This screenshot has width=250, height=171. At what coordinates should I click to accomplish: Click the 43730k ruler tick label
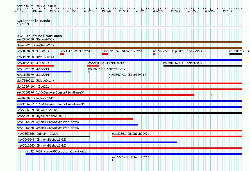(210, 11)
